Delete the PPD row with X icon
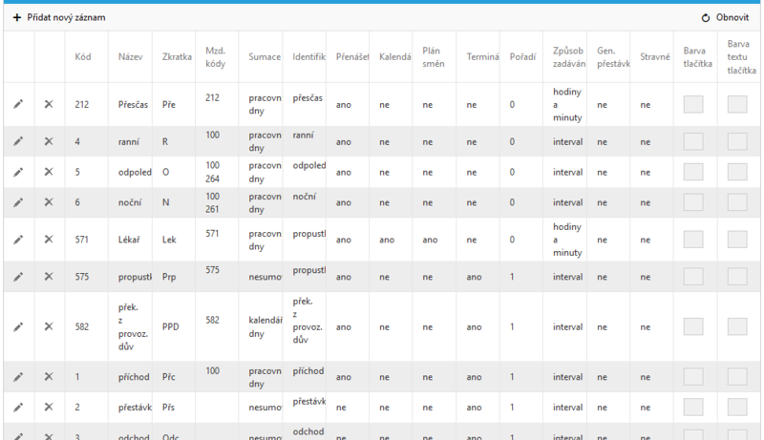Screen dimensions: 764x440 coord(49,326)
